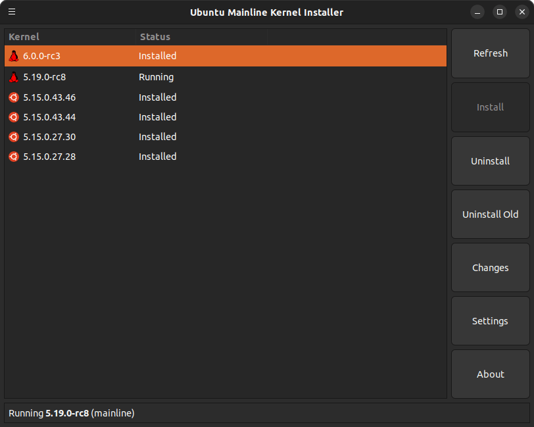Close the Kernel Installer window

(x=522, y=13)
